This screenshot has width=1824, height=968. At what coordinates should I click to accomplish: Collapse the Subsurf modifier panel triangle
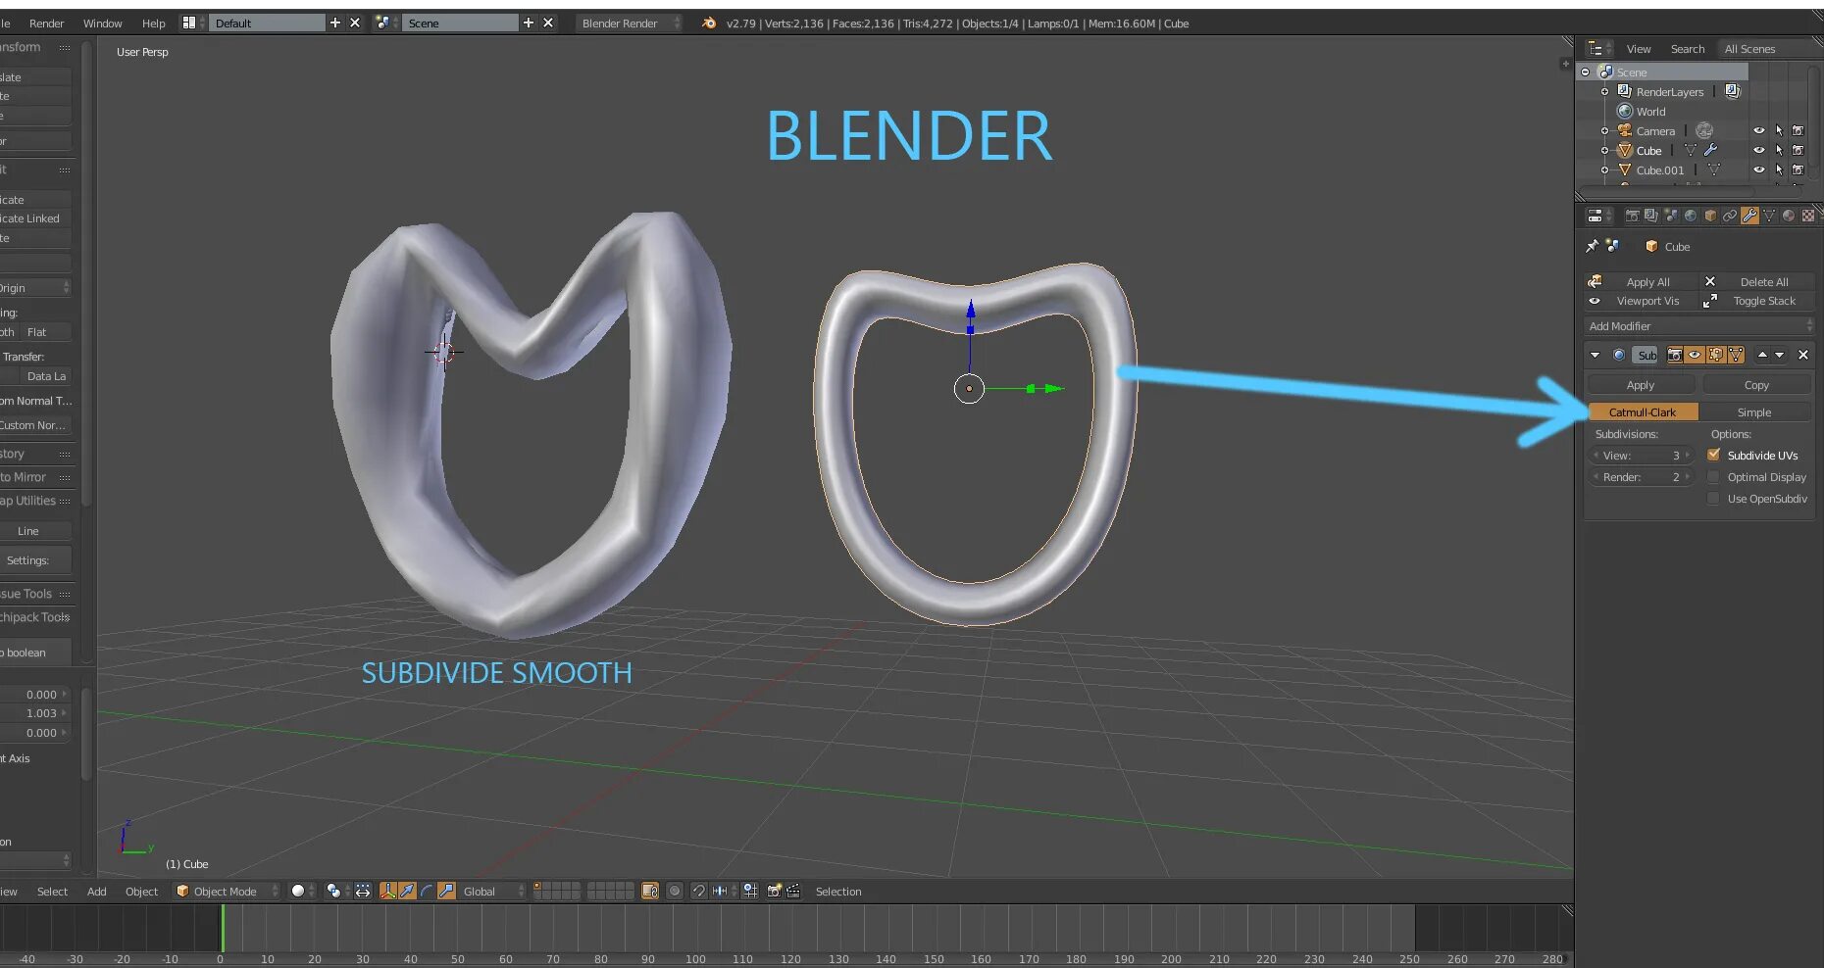point(1595,355)
